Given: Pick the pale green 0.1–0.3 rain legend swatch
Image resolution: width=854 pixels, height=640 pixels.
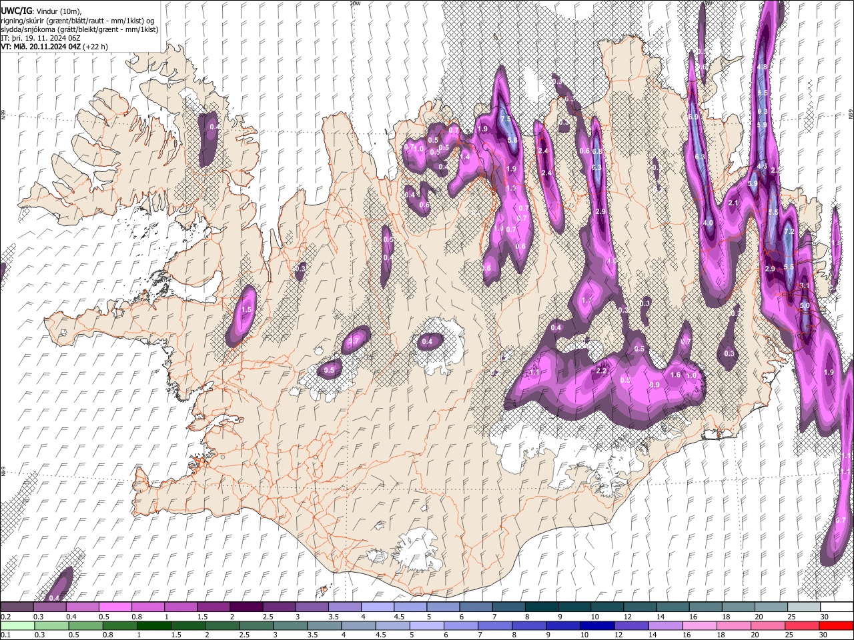Looking at the screenshot, I should [17, 625].
